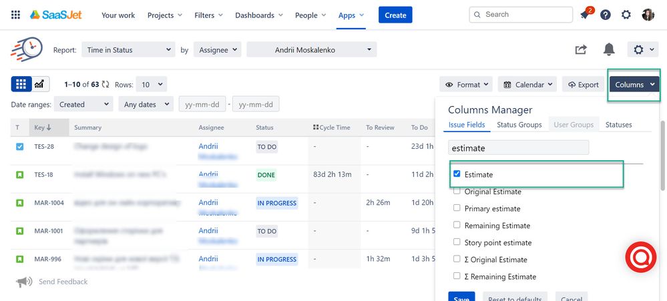667x301 pixels.
Task: Open the Created date range dropdown
Action: (84, 104)
